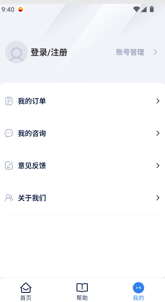Screen dimensions: 165x302
Task: Tap the blue round 我的 face icon
Action: [139, 288]
